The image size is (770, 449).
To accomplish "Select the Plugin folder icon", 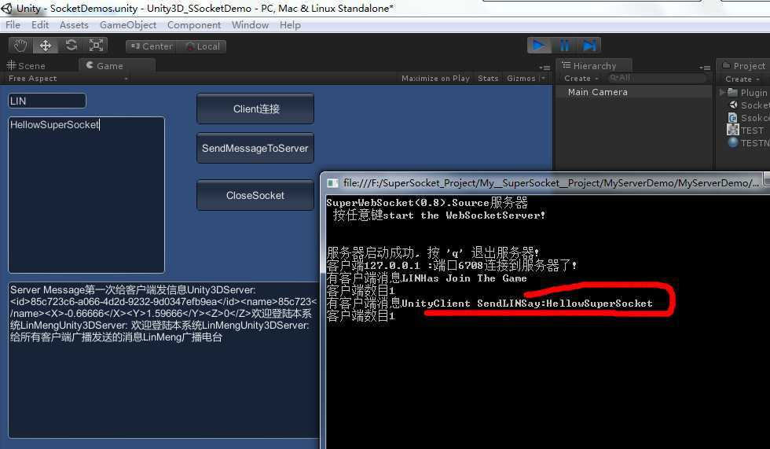I will coord(732,92).
